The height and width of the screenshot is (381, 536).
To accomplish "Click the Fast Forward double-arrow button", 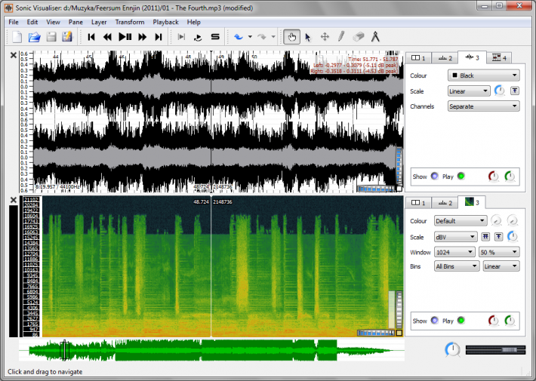I will pos(142,37).
